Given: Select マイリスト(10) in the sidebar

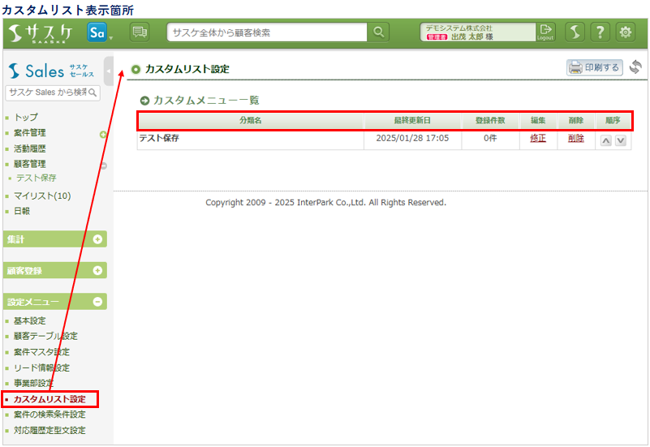Looking at the screenshot, I should pos(42,196).
